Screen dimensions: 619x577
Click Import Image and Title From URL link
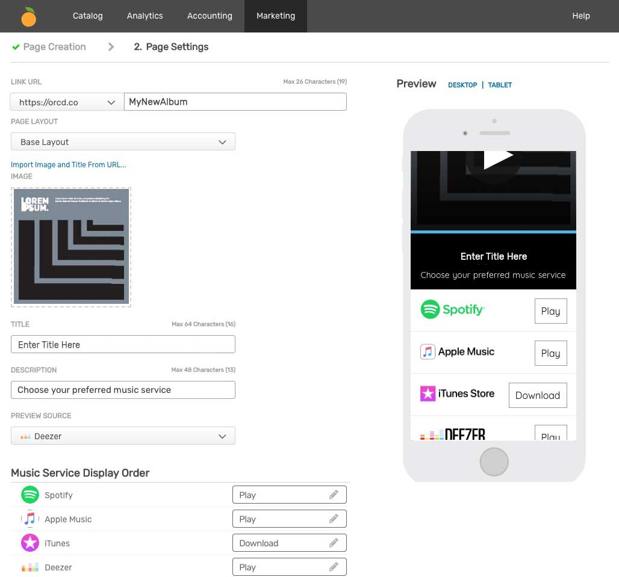tap(68, 165)
